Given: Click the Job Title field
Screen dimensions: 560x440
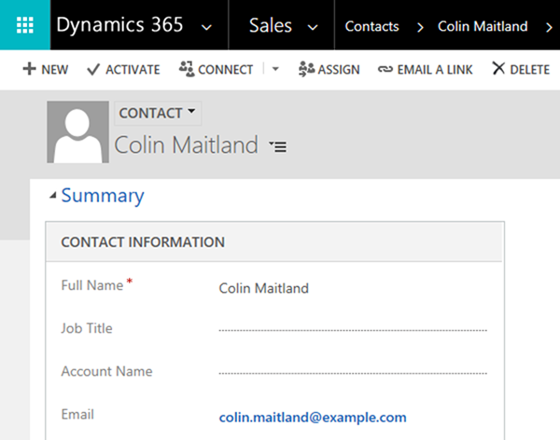Looking at the screenshot, I should (353, 329).
